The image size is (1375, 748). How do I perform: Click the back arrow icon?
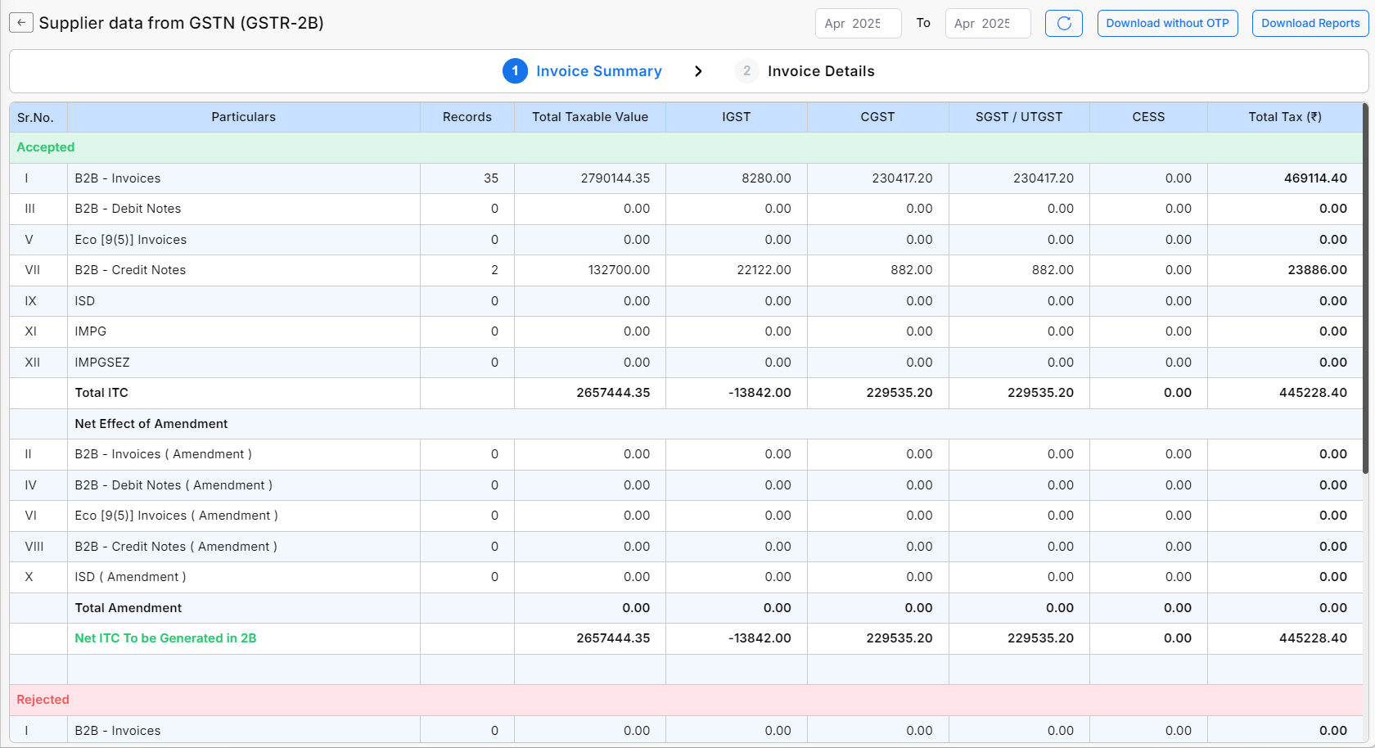[21, 23]
